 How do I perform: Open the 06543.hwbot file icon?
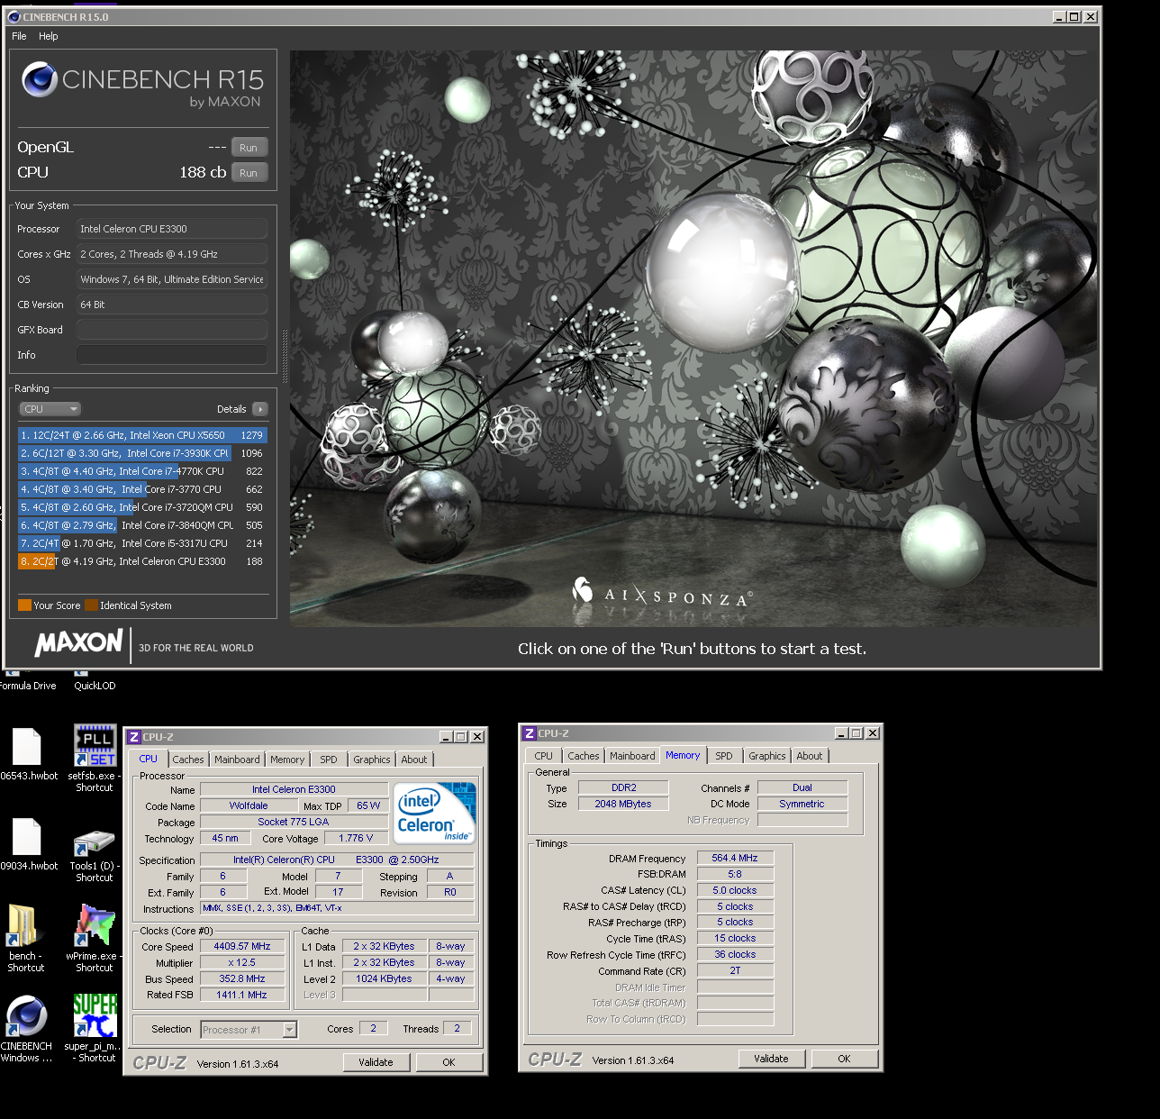point(27,747)
